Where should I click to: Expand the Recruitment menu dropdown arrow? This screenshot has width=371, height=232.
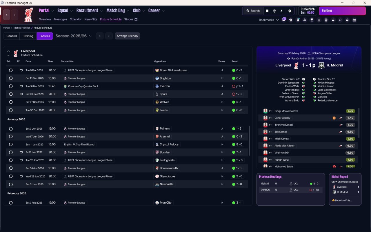point(101,11)
